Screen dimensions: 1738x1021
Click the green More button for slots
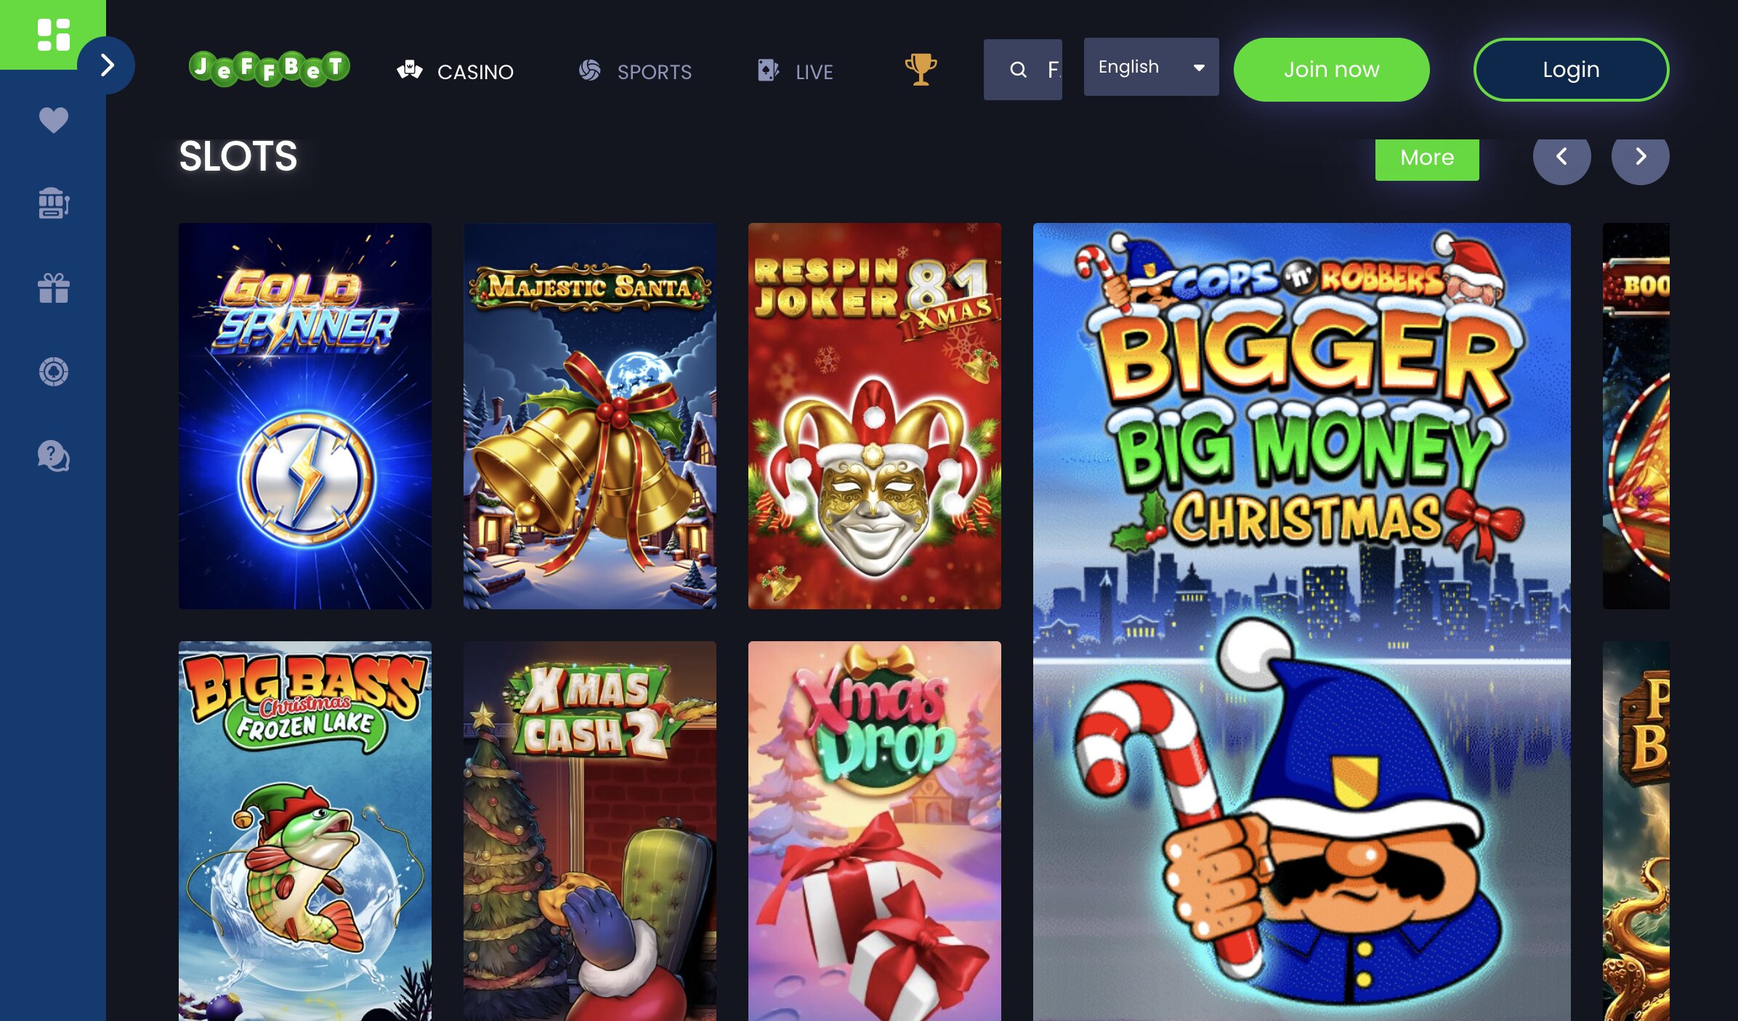1426,158
